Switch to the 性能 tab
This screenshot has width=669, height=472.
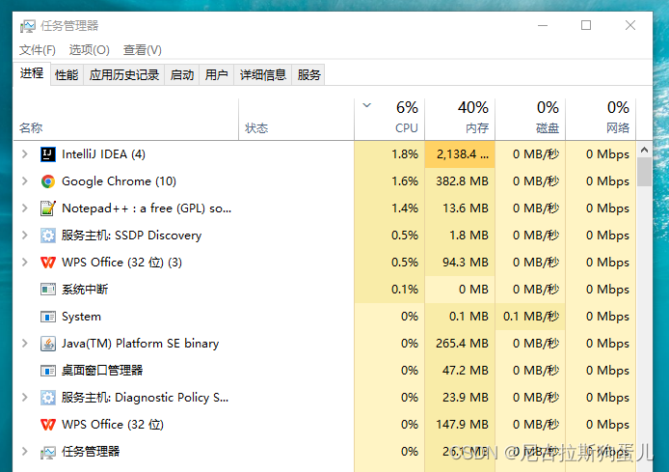tap(67, 74)
